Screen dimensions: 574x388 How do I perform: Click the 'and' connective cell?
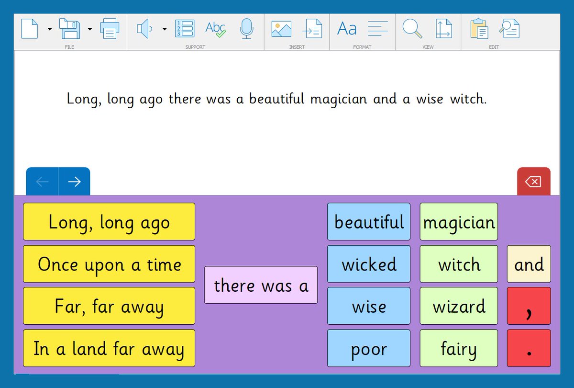[x=529, y=264]
